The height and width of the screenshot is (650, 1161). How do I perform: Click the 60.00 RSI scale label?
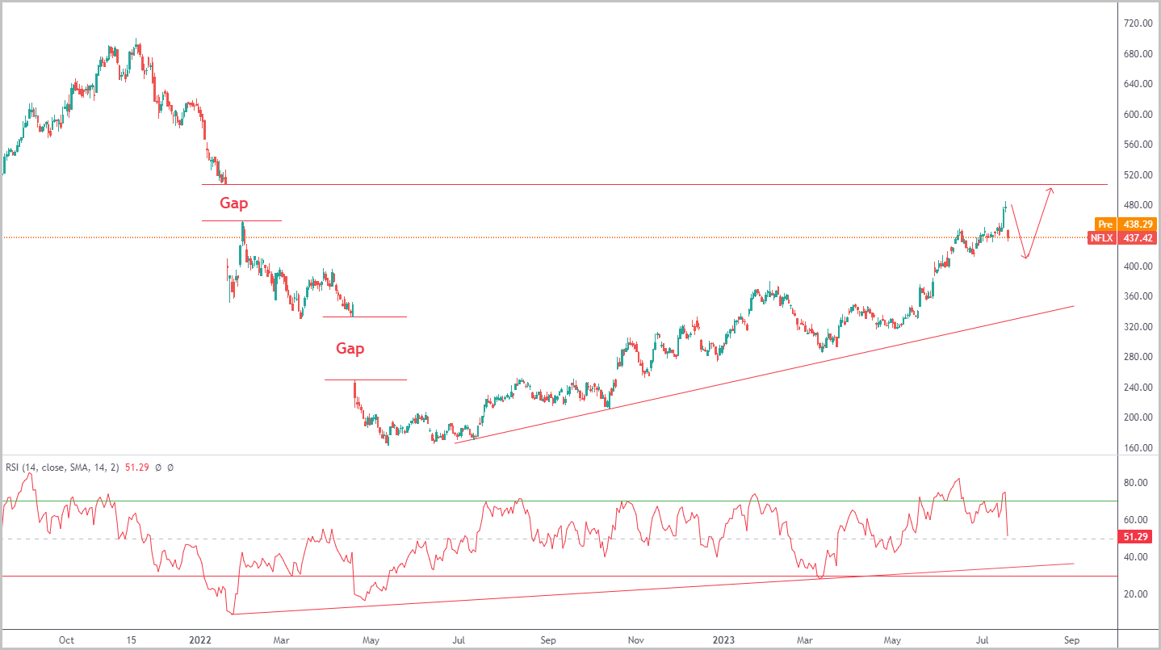pyautogui.click(x=1137, y=520)
